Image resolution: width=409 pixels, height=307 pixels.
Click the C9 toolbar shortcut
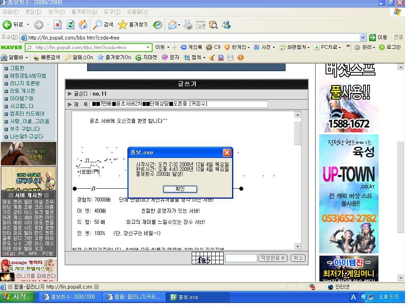(213, 47)
